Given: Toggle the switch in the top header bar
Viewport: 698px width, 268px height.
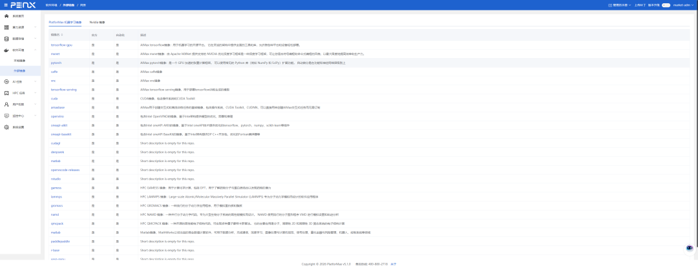Looking at the screenshot, I should [x=666, y=5].
